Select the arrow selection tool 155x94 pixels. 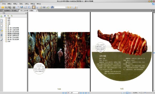point(37,7)
